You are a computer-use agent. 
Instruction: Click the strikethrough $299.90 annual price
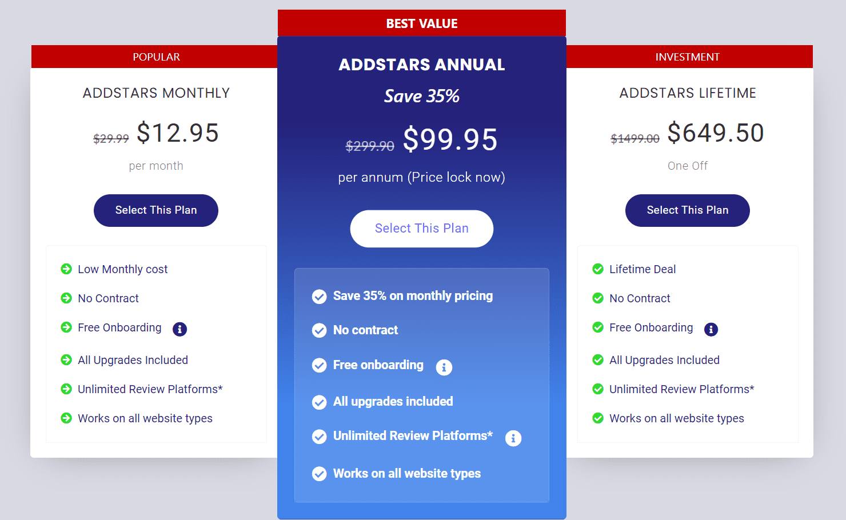click(369, 146)
